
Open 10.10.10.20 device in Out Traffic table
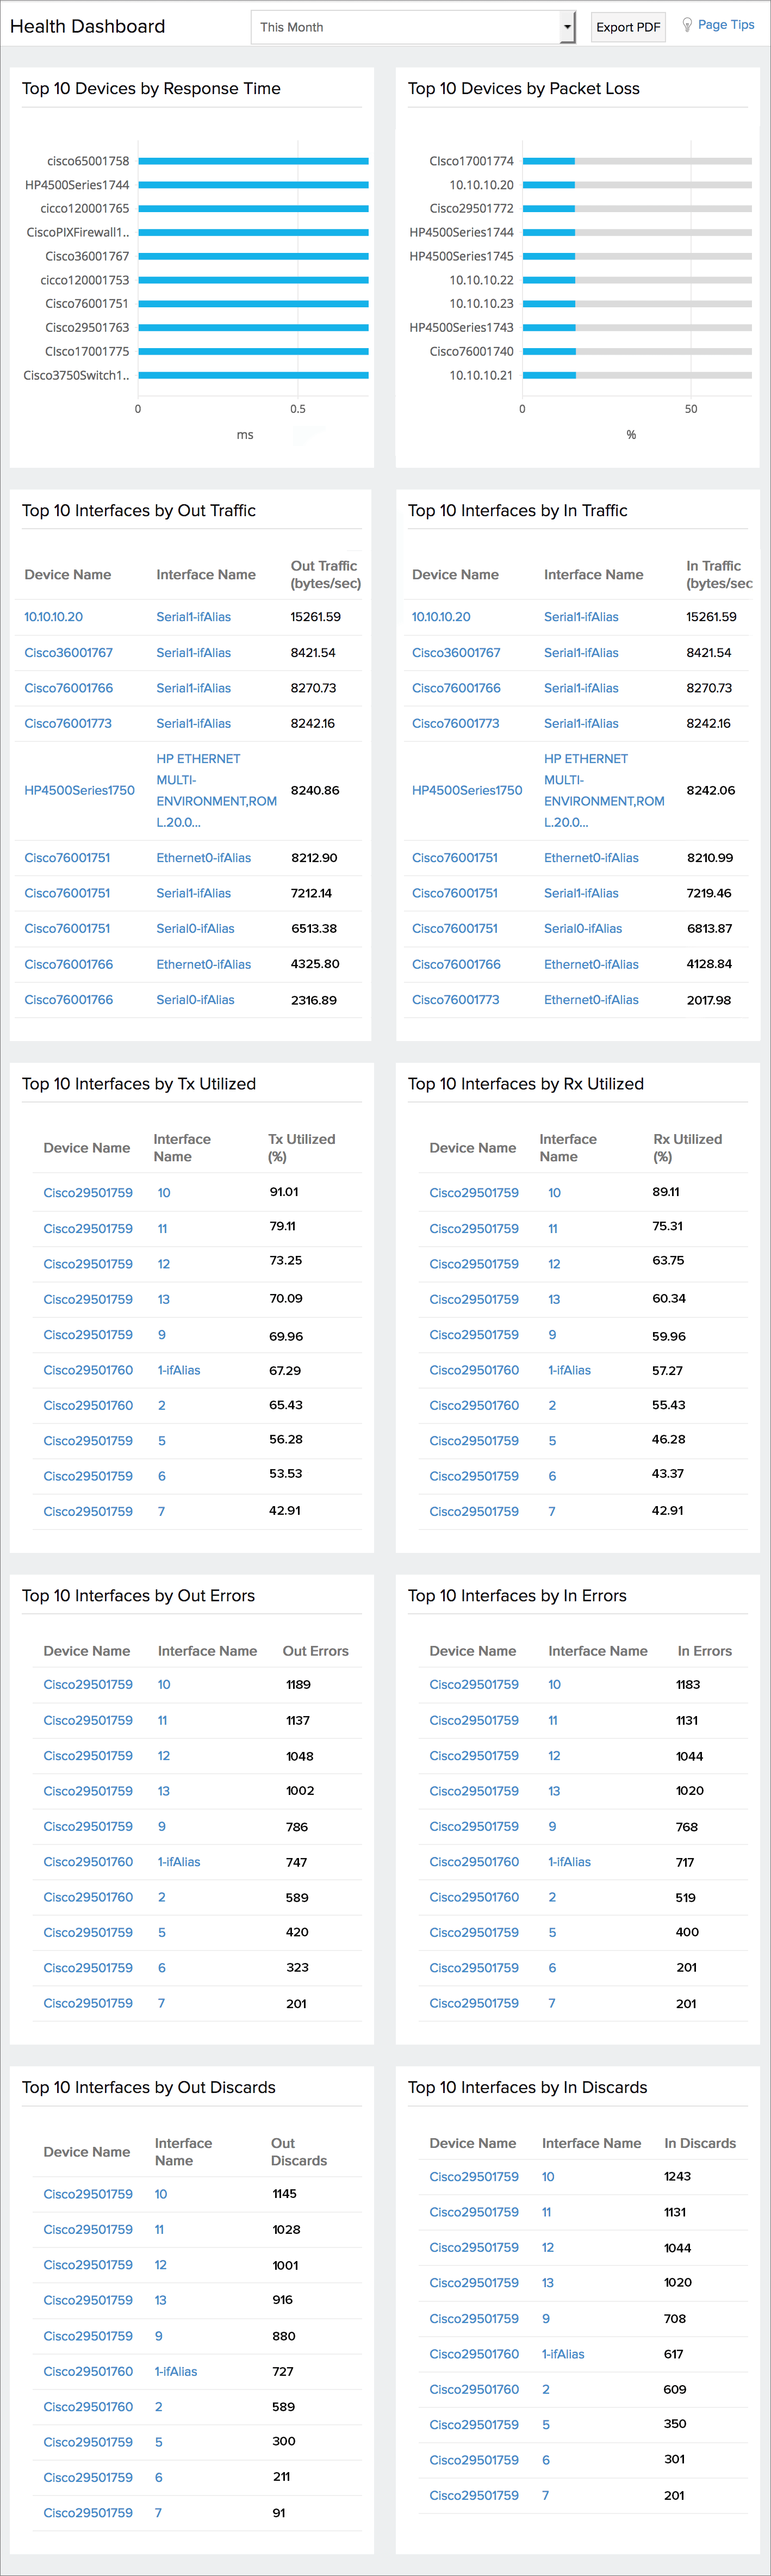(x=53, y=617)
